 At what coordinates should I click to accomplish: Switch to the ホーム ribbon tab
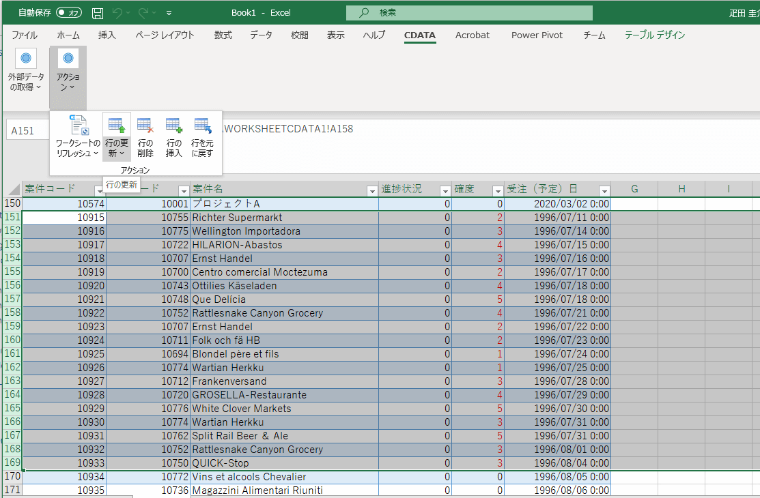pyautogui.click(x=68, y=35)
